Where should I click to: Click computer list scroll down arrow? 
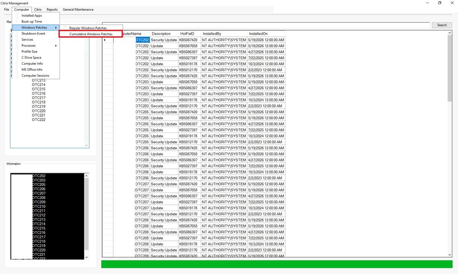86,145
